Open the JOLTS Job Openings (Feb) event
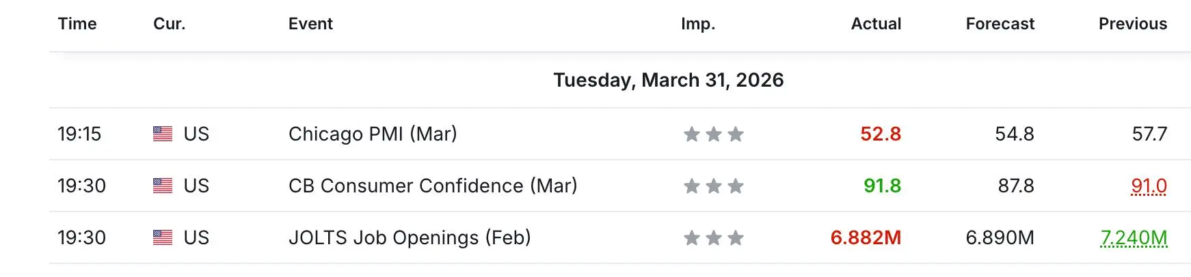Viewport: 1191px width, 277px height. coord(410,237)
